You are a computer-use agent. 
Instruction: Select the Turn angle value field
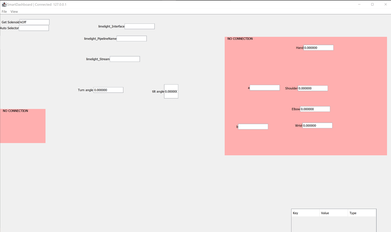pos(108,90)
